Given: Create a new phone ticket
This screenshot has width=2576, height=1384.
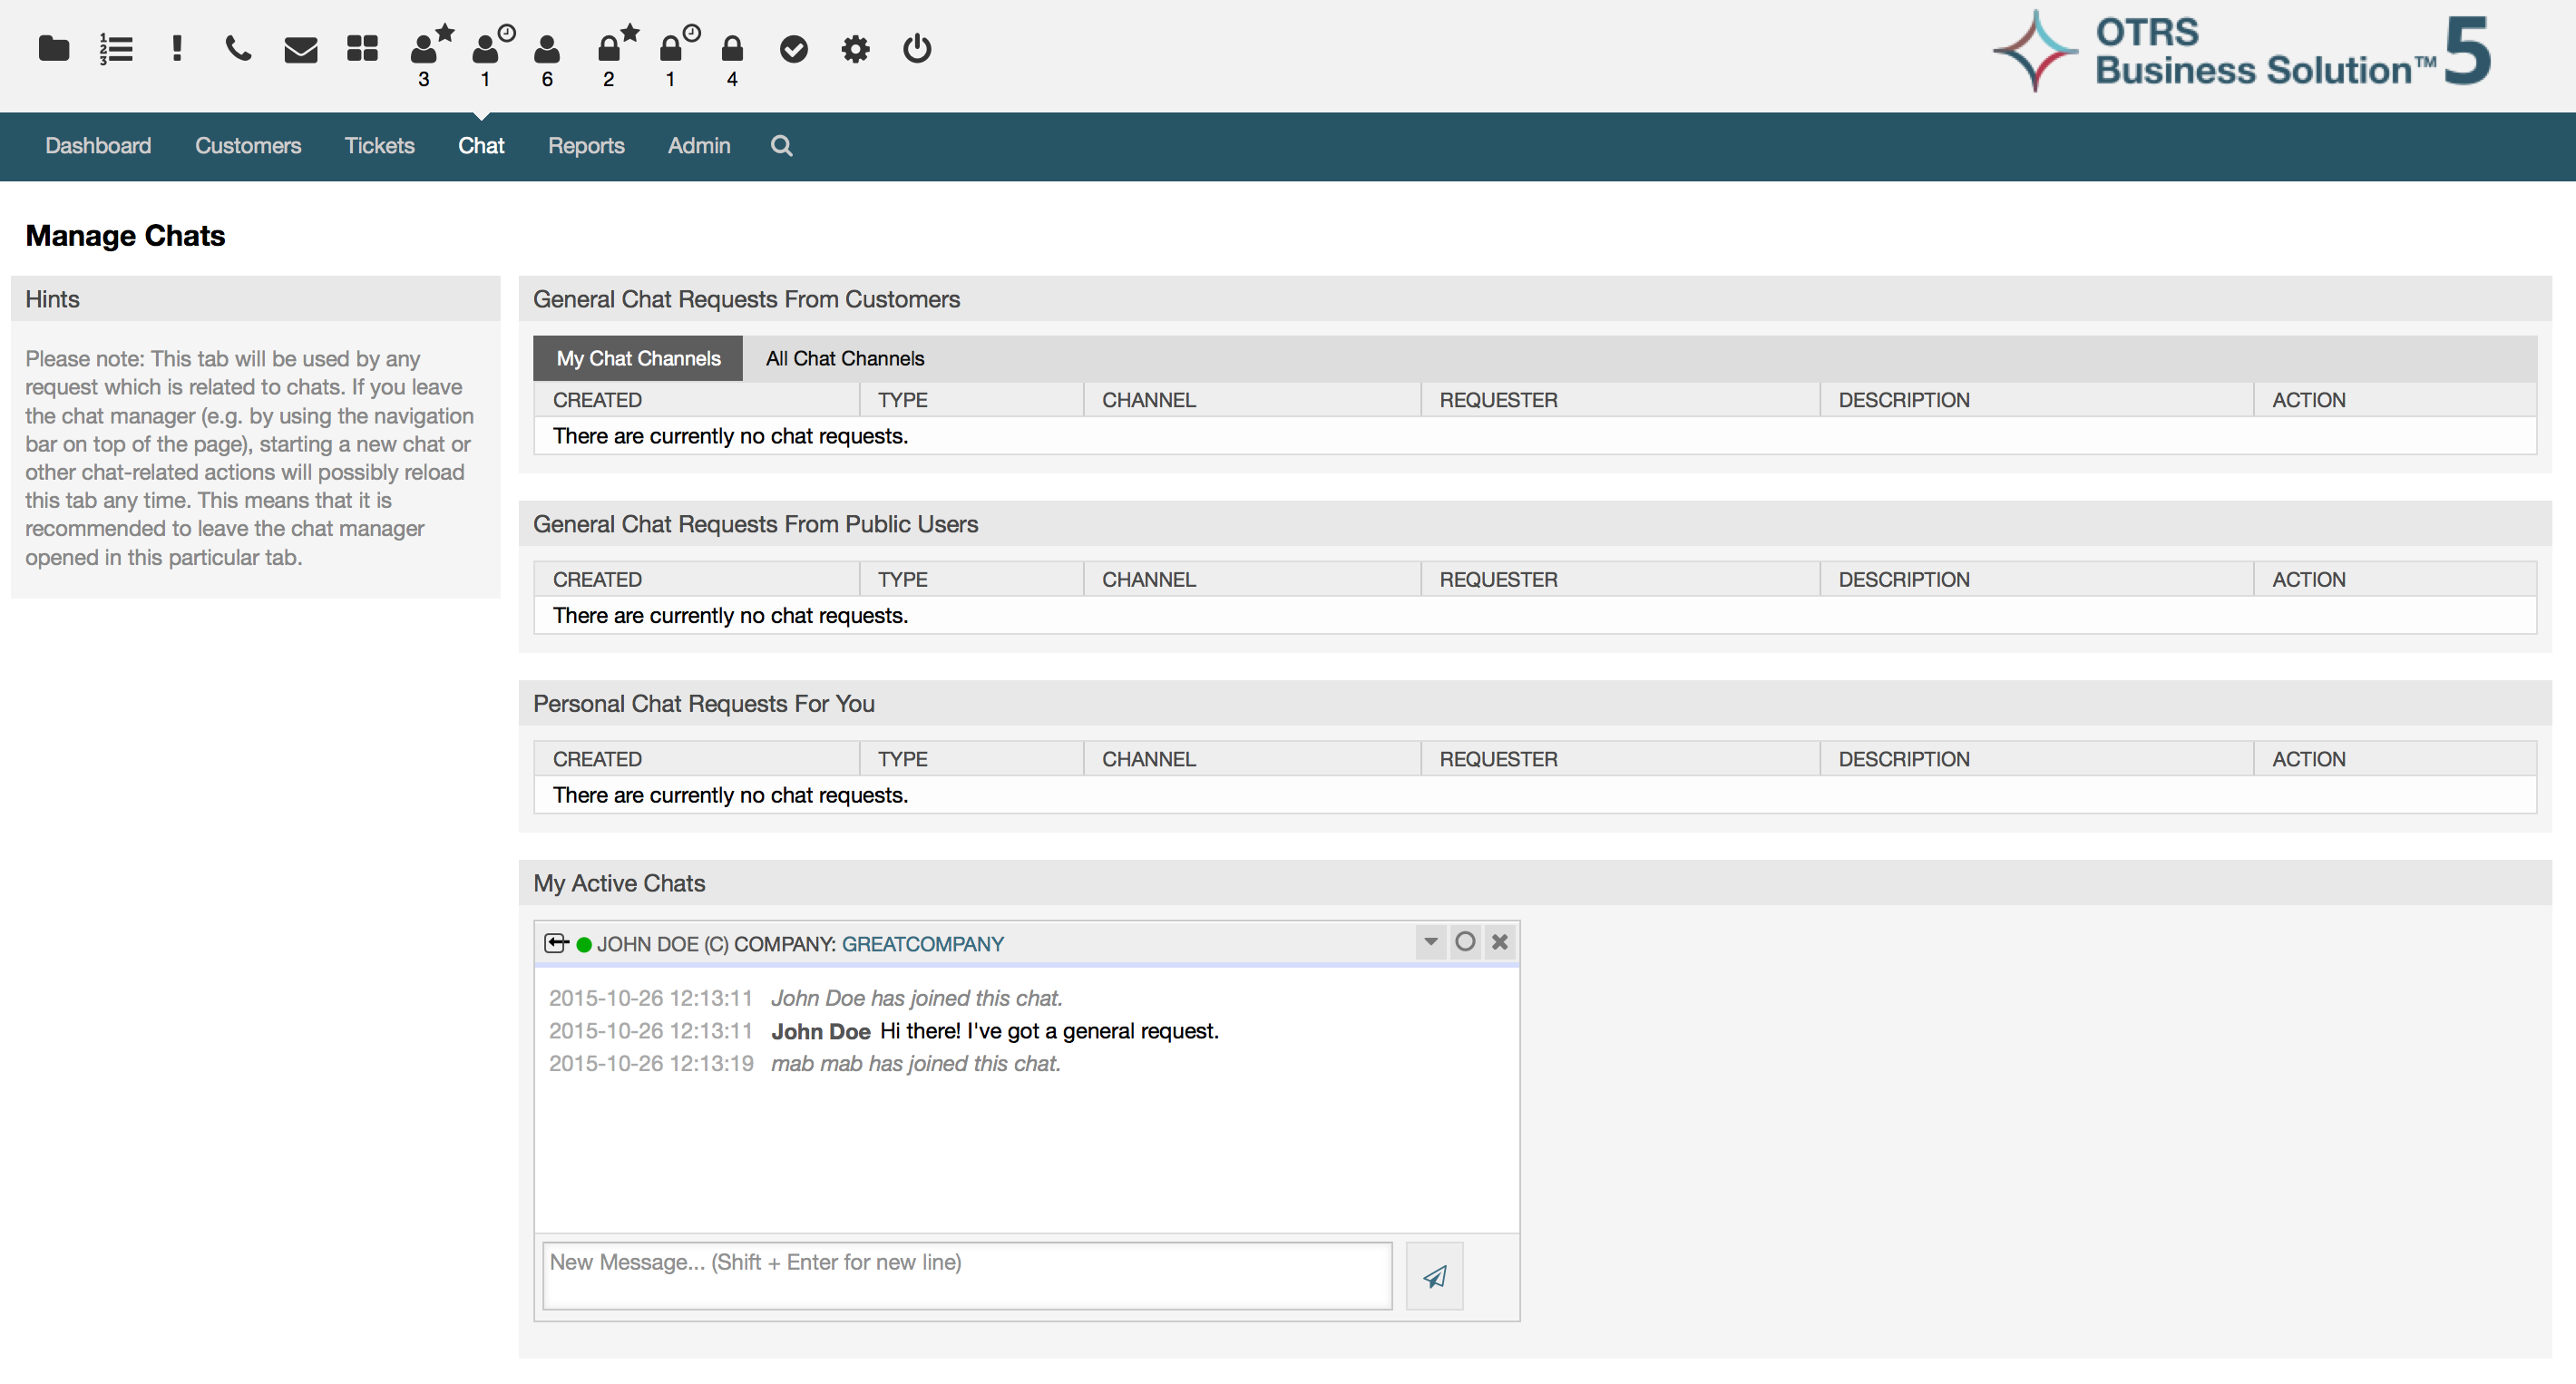Looking at the screenshot, I should pos(238,48).
